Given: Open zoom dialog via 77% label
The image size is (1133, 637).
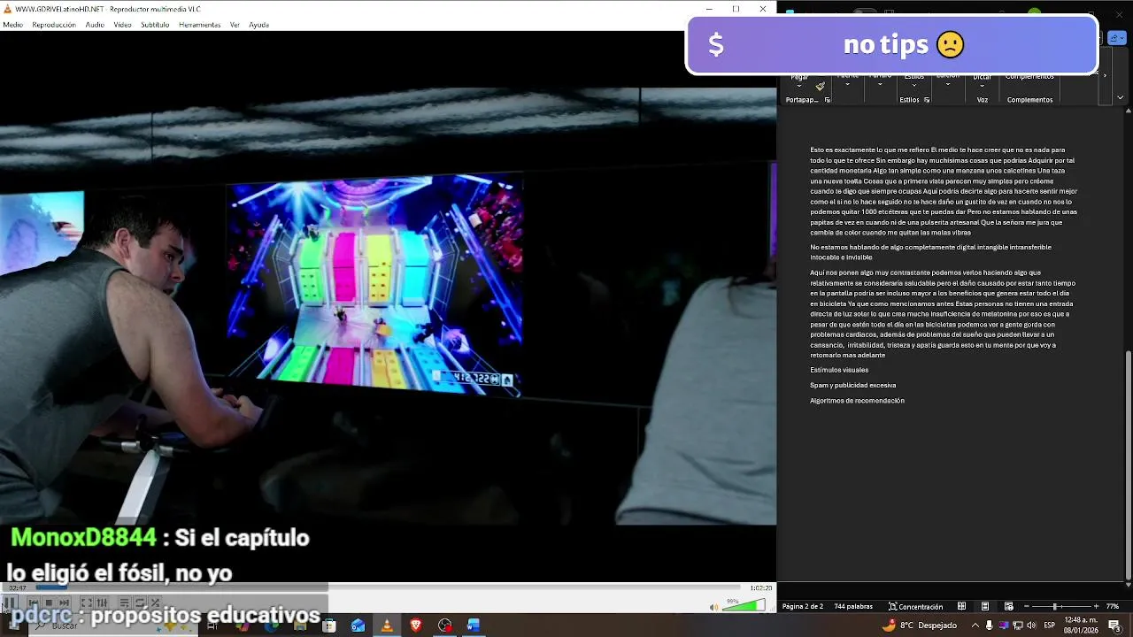Looking at the screenshot, I should 1113,606.
